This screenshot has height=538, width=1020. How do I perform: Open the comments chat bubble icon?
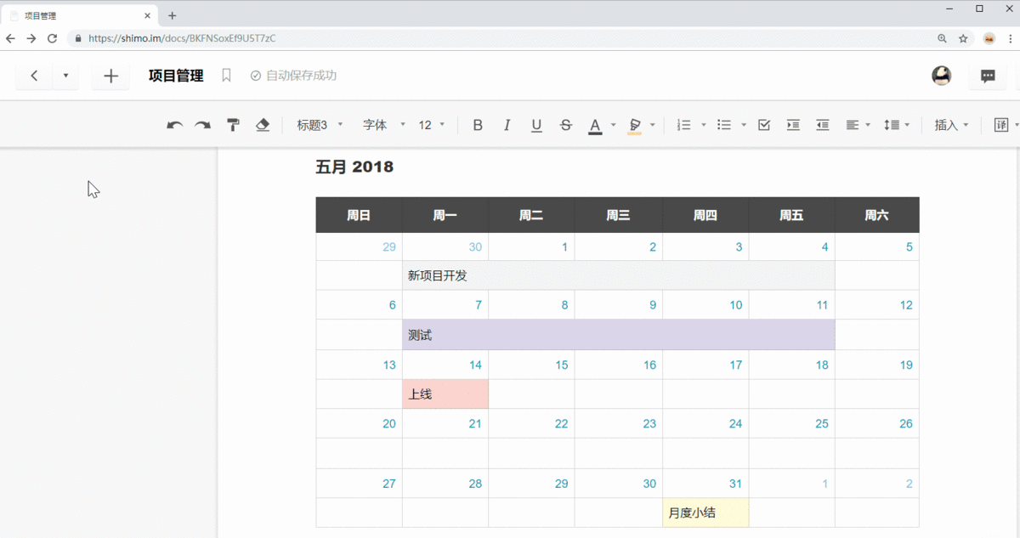coord(988,76)
